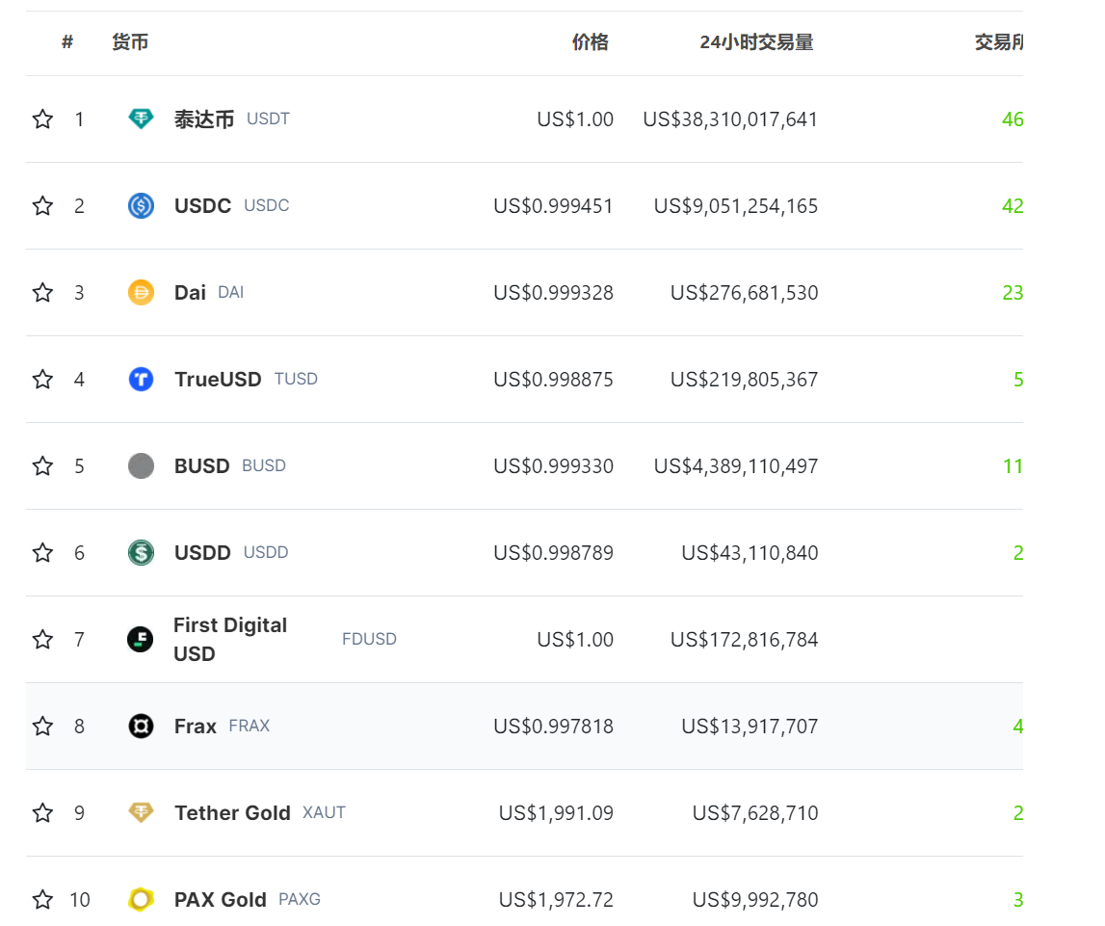This screenshot has width=1105, height=926.
Task: Open the Frax coin link
Action: pos(196,726)
